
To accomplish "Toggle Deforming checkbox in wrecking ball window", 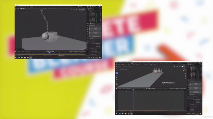I will pyautogui.click(x=100, y=53).
